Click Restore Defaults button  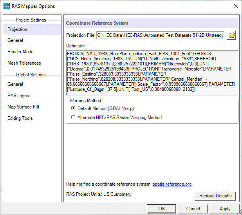click(x=215, y=196)
